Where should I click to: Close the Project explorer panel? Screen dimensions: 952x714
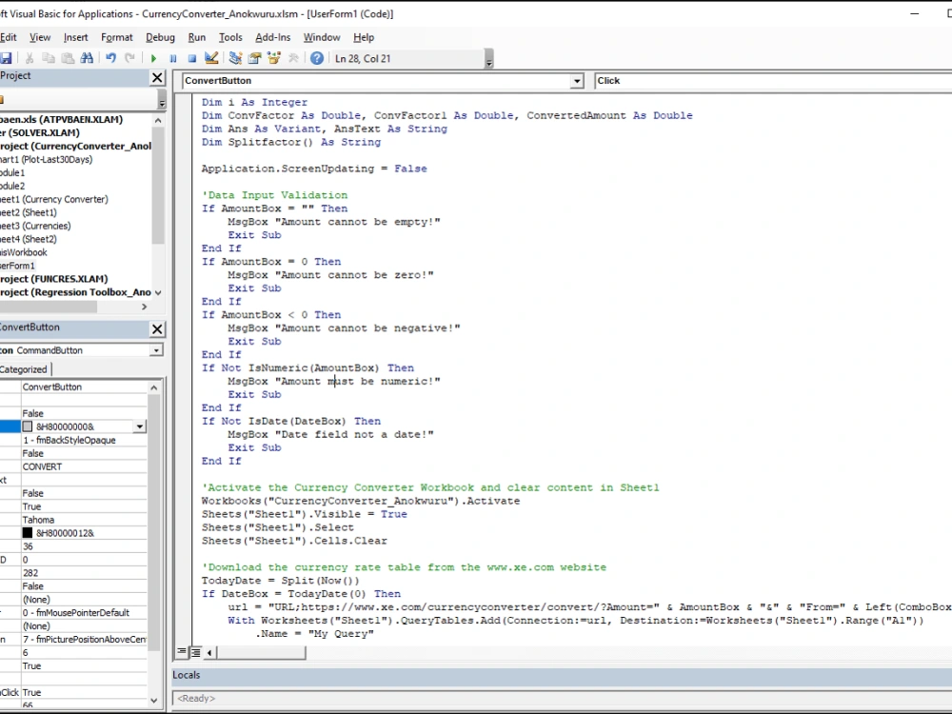tap(157, 77)
